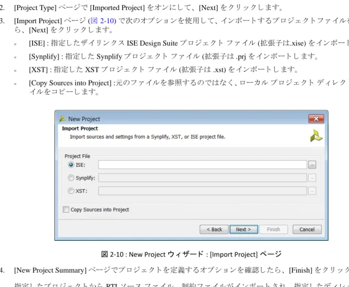349x287 pixels.
Task: Click the New Project title bar icon
Action: [x=63, y=119]
